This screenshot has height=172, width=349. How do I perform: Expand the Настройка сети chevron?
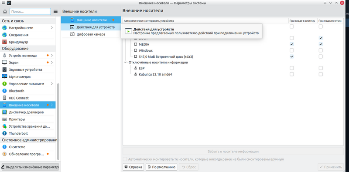[x=51, y=28]
